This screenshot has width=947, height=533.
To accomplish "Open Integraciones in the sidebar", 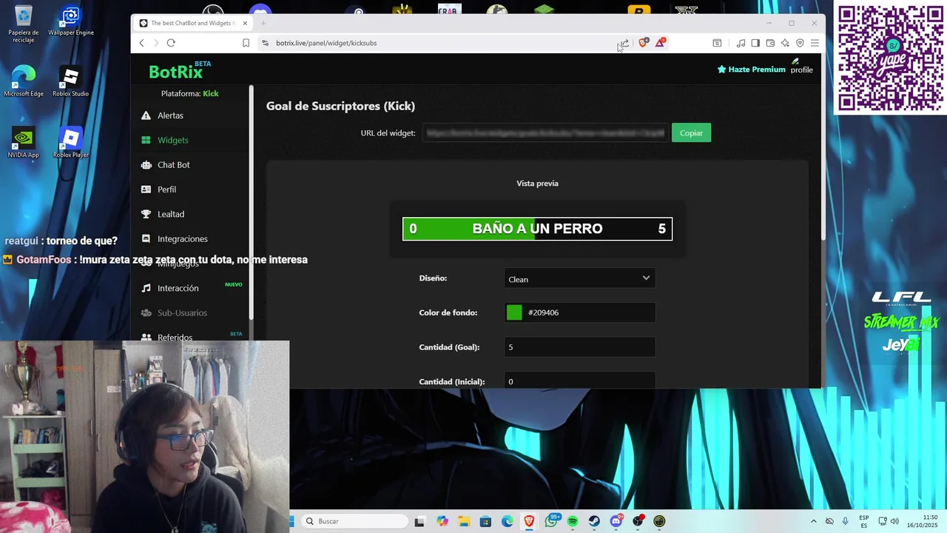I will coord(182,238).
